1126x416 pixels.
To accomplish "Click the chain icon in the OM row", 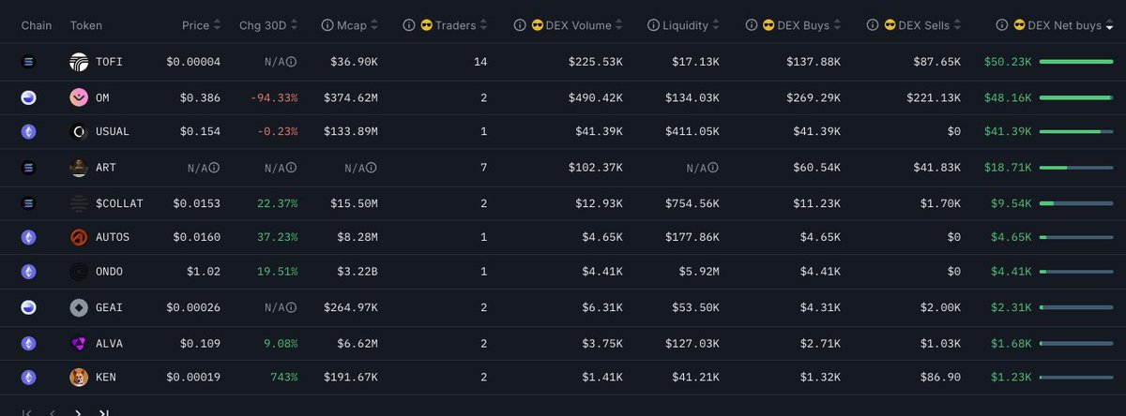I will [x=28, y=97].
